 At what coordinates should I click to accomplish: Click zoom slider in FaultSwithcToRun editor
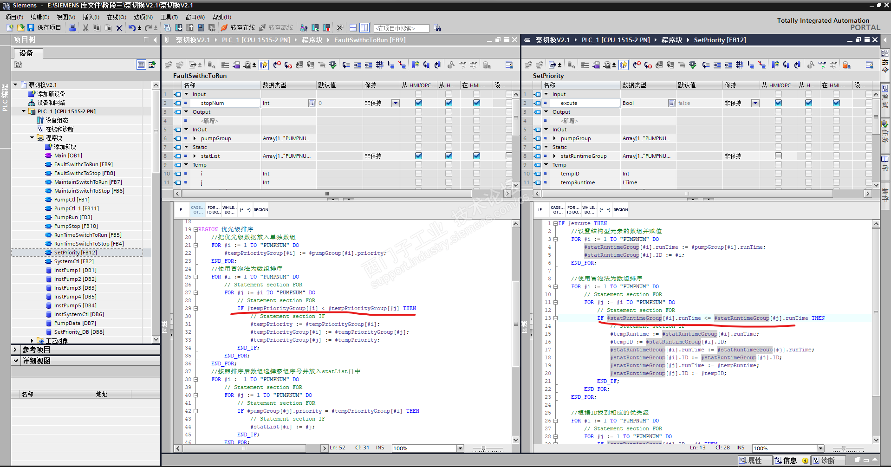coord(483,449)
